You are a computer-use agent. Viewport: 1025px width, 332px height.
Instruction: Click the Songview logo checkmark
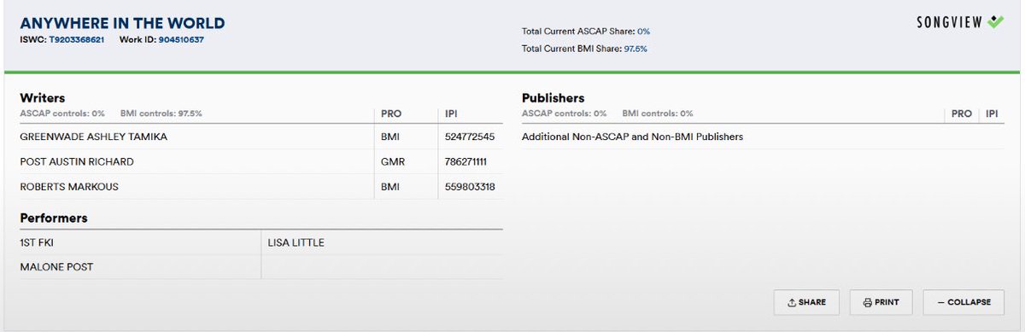[x=995, y=22]
